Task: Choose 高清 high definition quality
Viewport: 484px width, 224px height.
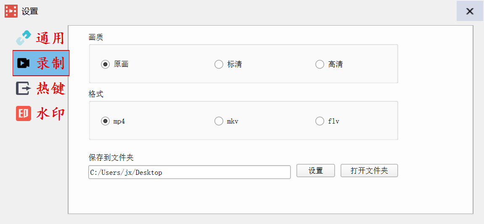Action: [320, 64]
